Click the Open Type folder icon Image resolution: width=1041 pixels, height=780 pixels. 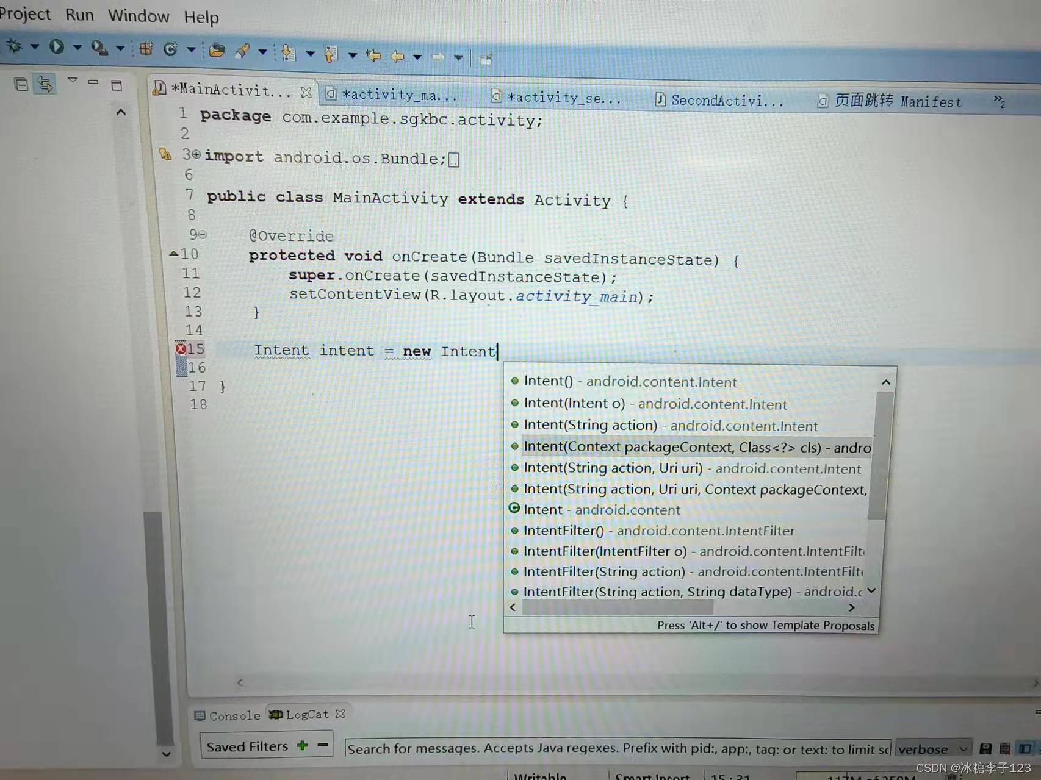pos(217,51)
